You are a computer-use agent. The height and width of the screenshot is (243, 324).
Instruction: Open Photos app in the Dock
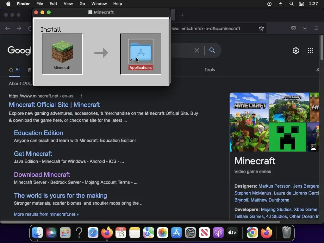click(163, 233)
